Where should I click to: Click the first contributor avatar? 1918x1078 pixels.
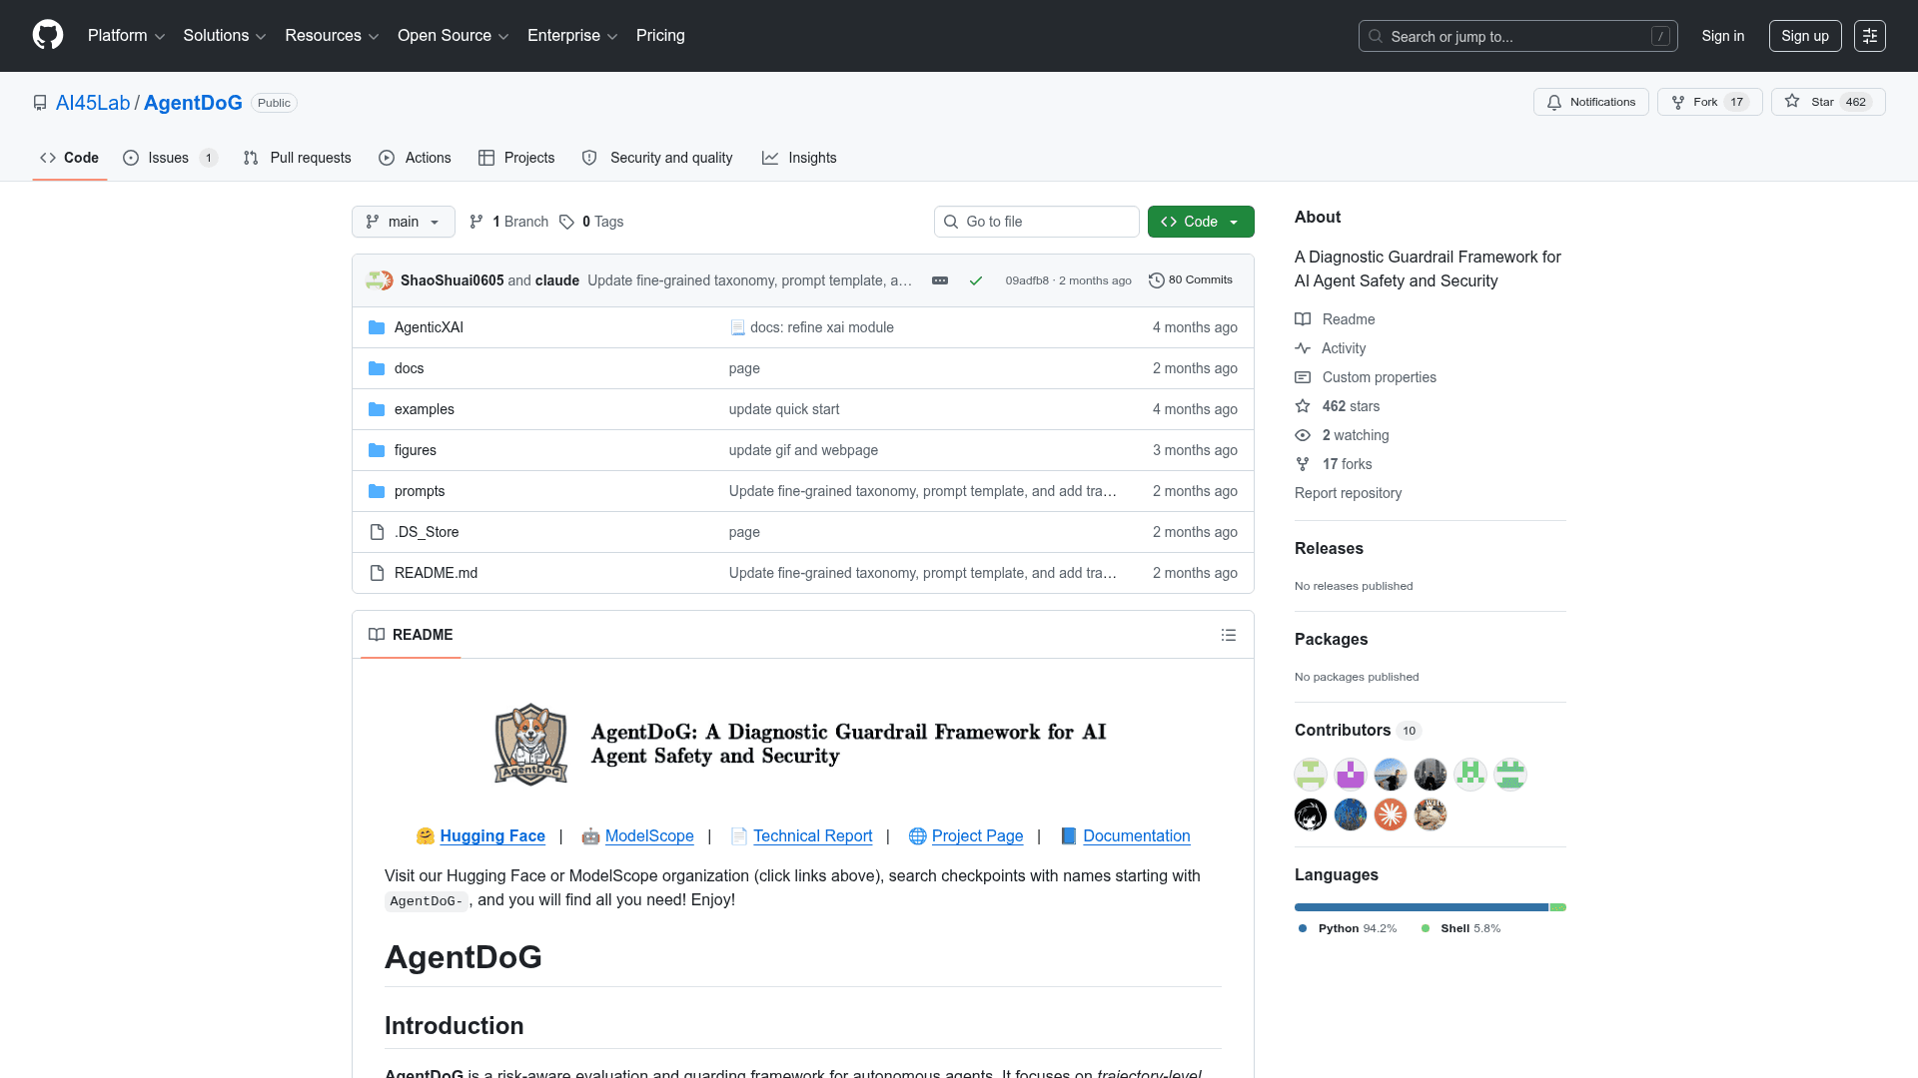tap(1311, 775)
